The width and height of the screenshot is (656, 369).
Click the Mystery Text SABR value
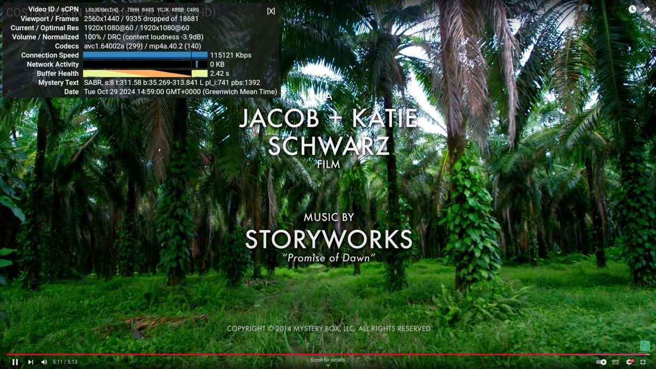click(172, 83)
